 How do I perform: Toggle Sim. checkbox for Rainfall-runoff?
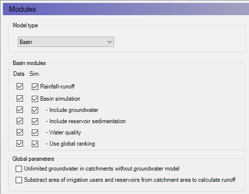[x=35, y=86]
